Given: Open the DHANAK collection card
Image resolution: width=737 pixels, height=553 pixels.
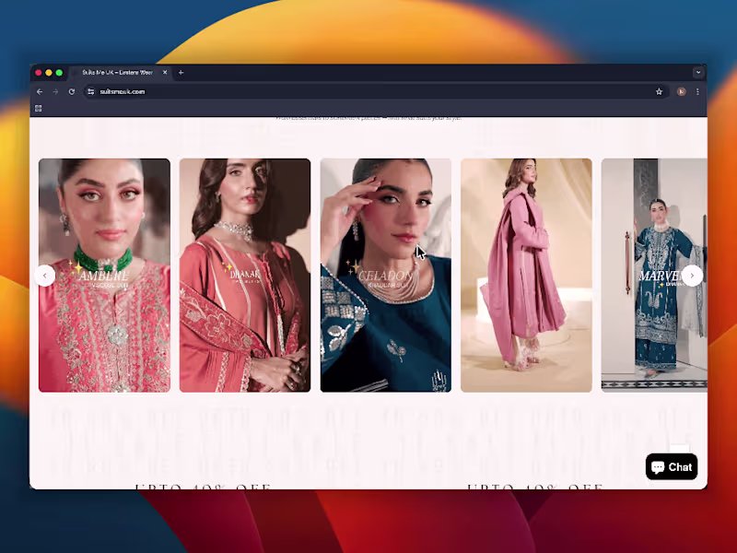Looking at the screenshot, I should (x=245, y=275).
